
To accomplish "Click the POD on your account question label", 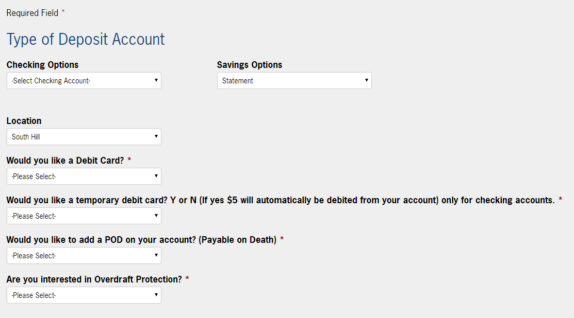I will point(141,240).
